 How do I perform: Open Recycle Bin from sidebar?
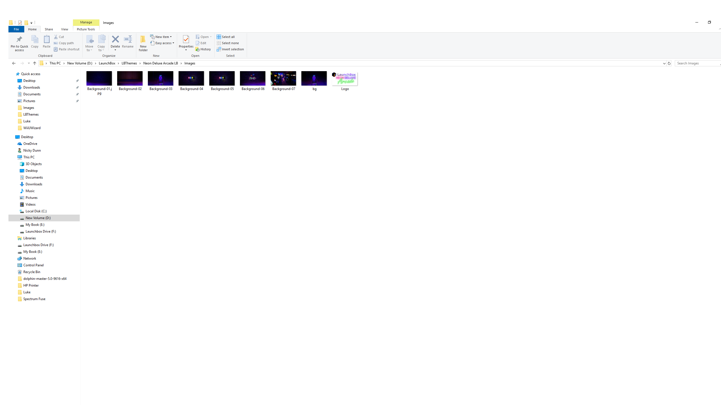click(x=32, y=272)
